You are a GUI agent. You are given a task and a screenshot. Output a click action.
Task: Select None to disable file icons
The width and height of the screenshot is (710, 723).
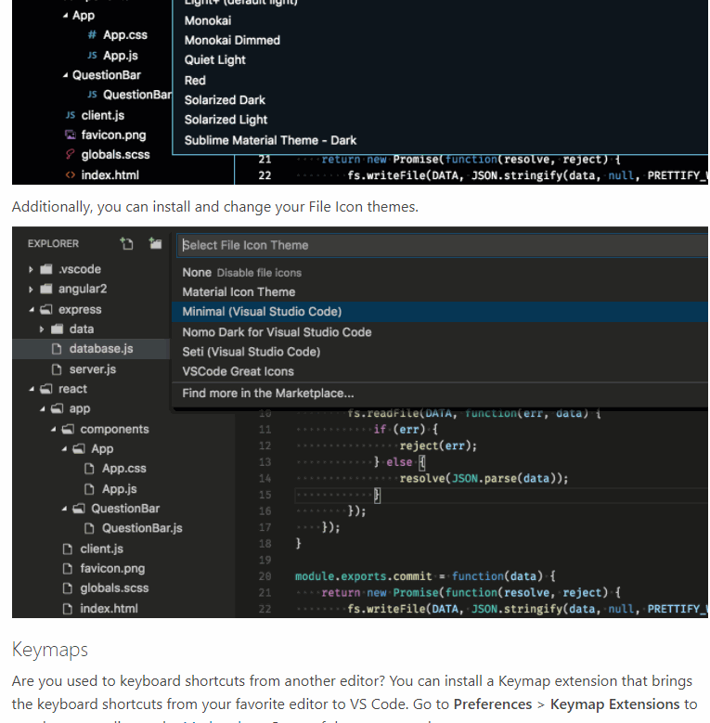440,273
